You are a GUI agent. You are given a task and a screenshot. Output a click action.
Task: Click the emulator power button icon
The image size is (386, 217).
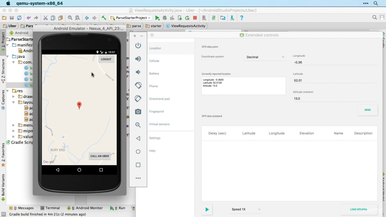click(138, 46)
